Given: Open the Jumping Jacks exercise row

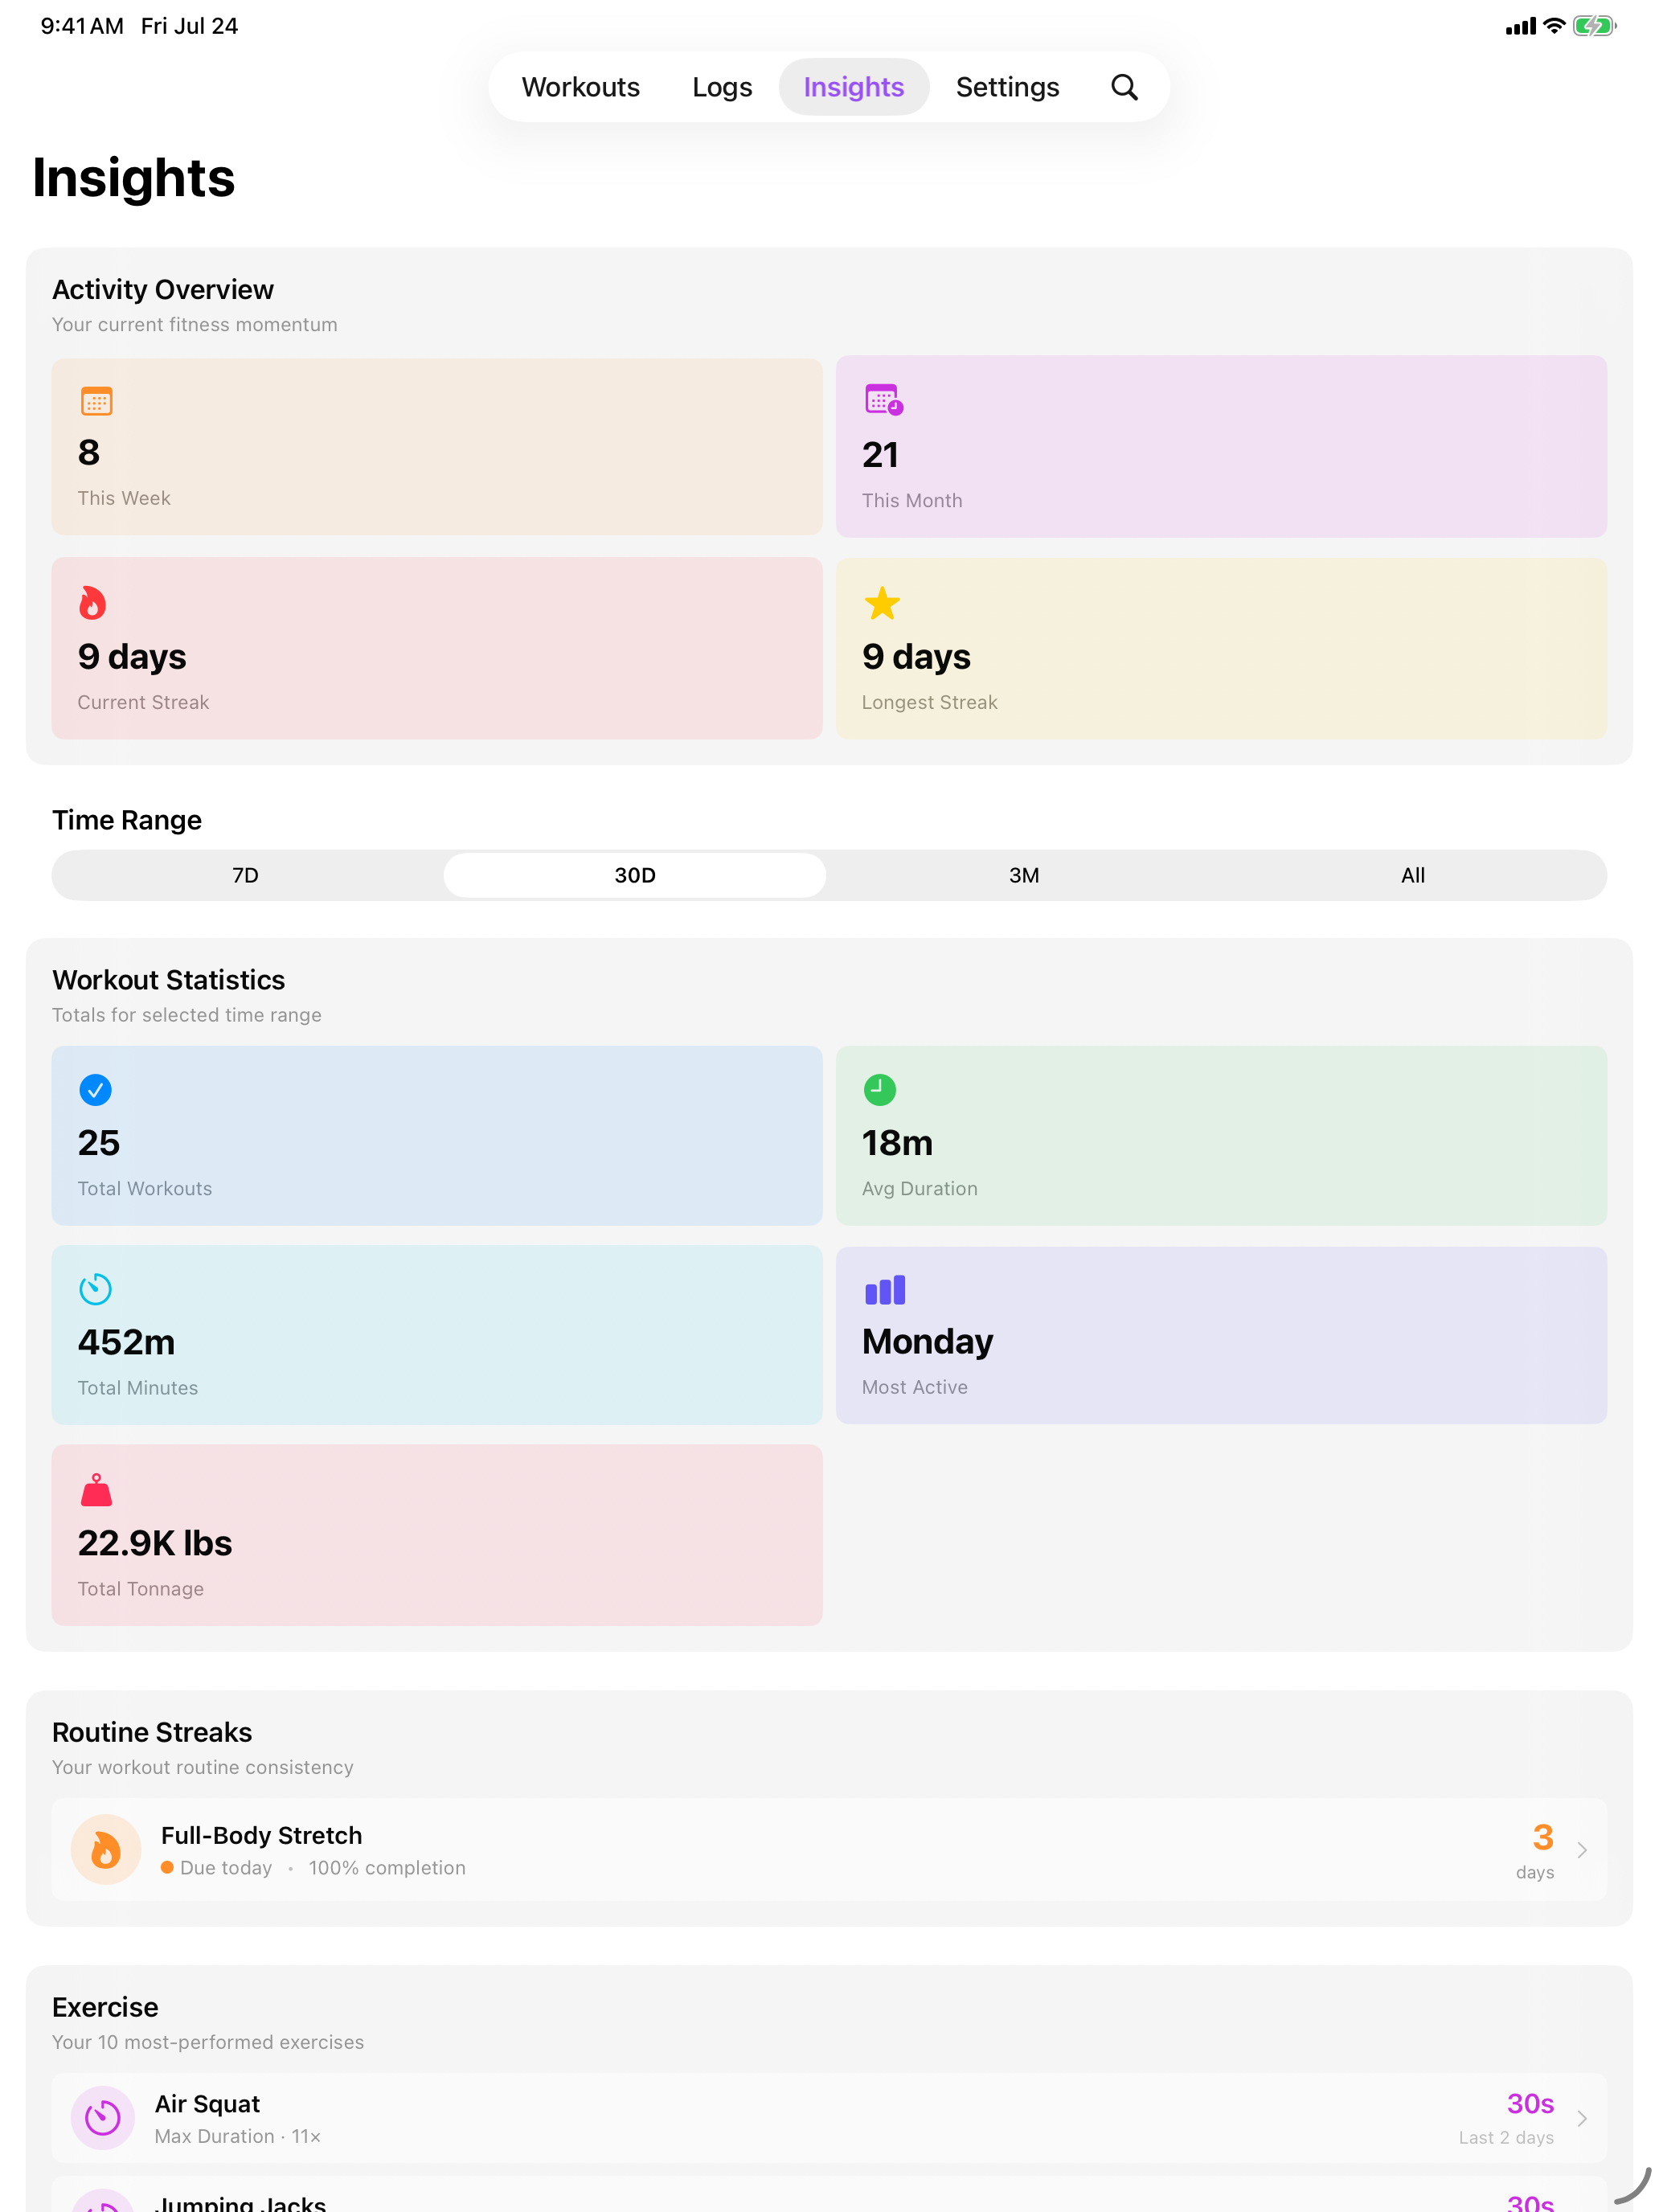Looking at the screenshot, I should (x=829, y=2195).
